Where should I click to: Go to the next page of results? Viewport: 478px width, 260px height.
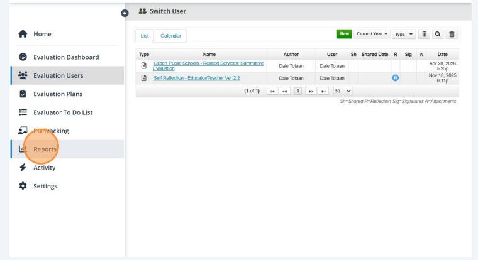click(311, 91)
